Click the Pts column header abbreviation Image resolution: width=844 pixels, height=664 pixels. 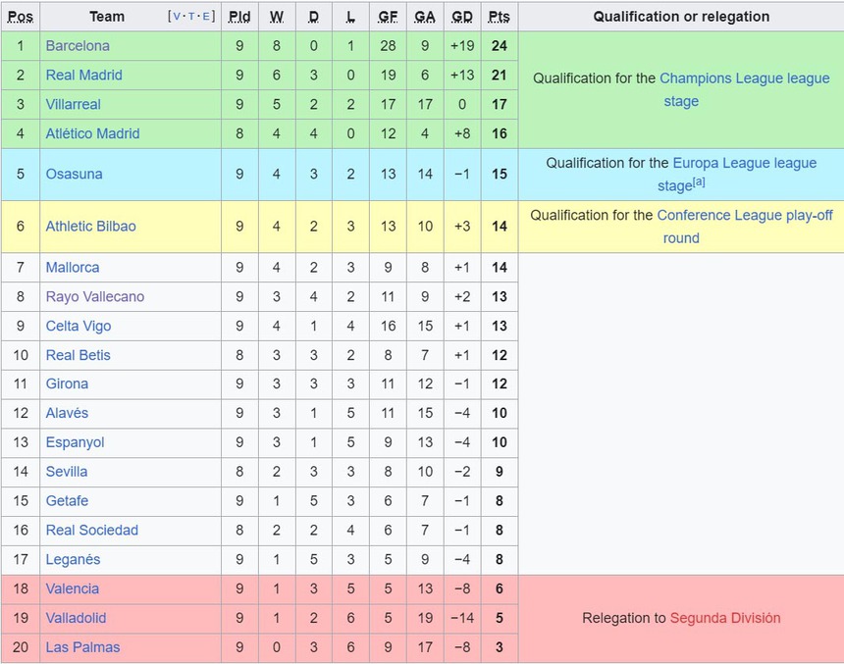tap(499, 17)
